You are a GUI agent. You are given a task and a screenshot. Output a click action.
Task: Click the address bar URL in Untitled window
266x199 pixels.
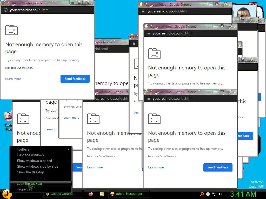coord(30,10)
